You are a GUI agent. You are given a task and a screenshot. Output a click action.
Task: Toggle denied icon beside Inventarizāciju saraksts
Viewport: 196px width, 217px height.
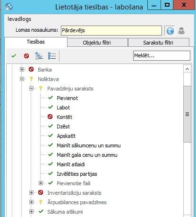(41, 192)
